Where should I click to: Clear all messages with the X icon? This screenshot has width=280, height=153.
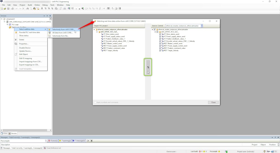(88, 141)
